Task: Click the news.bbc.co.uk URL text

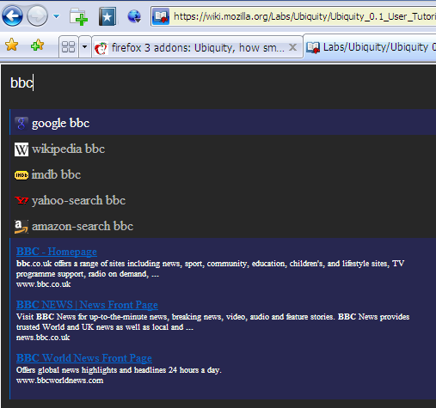Action: (43, 338)
